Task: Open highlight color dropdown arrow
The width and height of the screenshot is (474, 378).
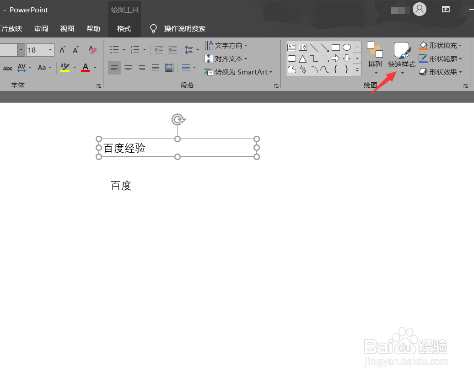Action: 75,67
